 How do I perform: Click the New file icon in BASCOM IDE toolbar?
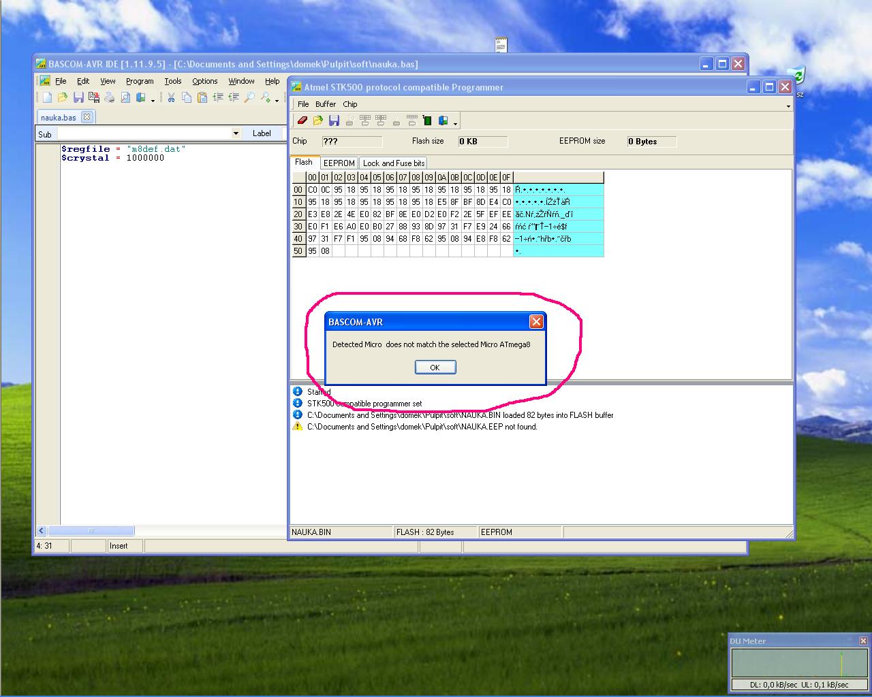click(x=47, y=98)
